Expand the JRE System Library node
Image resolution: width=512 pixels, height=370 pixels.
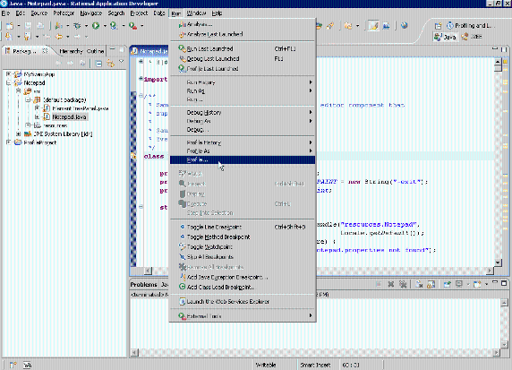pos(19,134)
